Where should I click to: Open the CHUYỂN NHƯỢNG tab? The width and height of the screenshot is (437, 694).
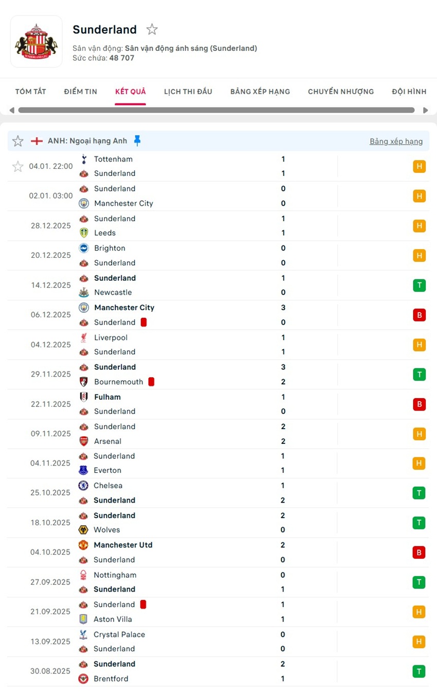tap(341, 91)
